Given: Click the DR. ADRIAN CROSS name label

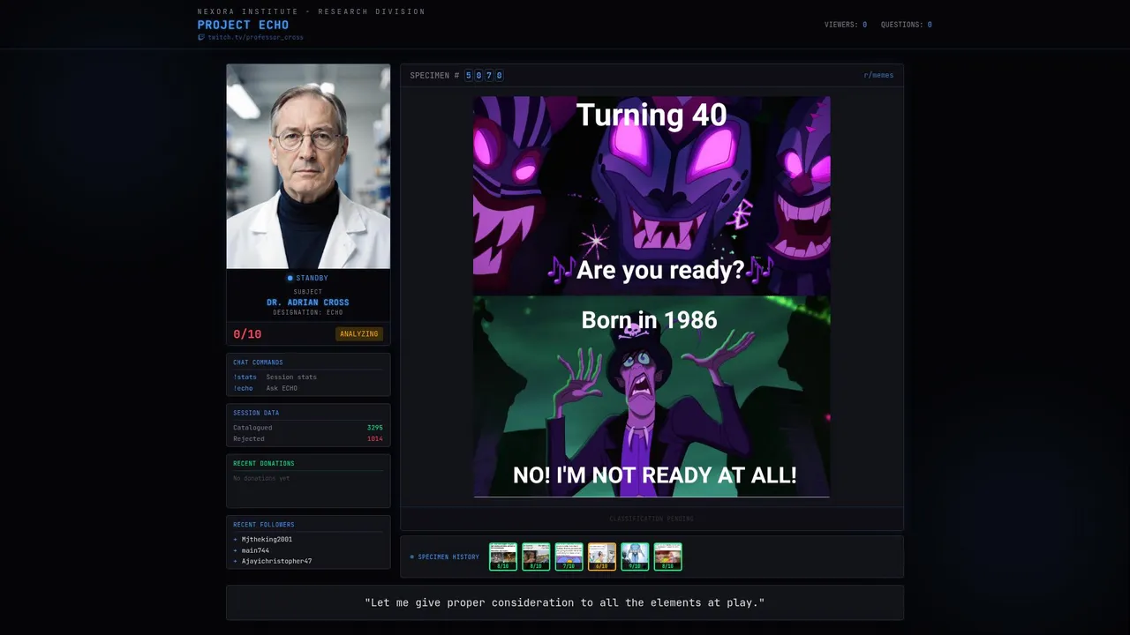Looking at the screenshot, I should pyautogui.click(x=308, y=303).
